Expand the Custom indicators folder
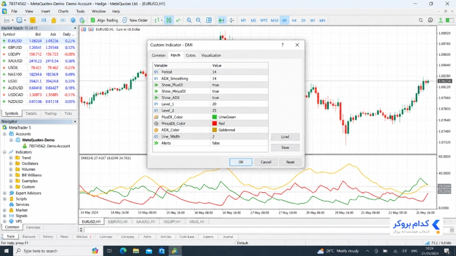This screenshot has width=456, height=256. point(11,187)
